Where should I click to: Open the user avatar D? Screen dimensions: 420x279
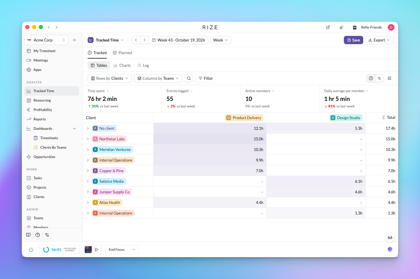click(x=391, y=27)
